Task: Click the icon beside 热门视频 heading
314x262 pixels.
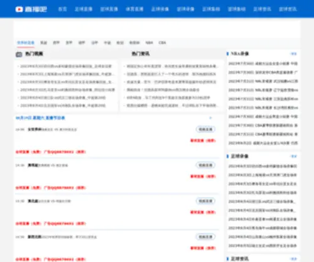Action: point(19,54)
